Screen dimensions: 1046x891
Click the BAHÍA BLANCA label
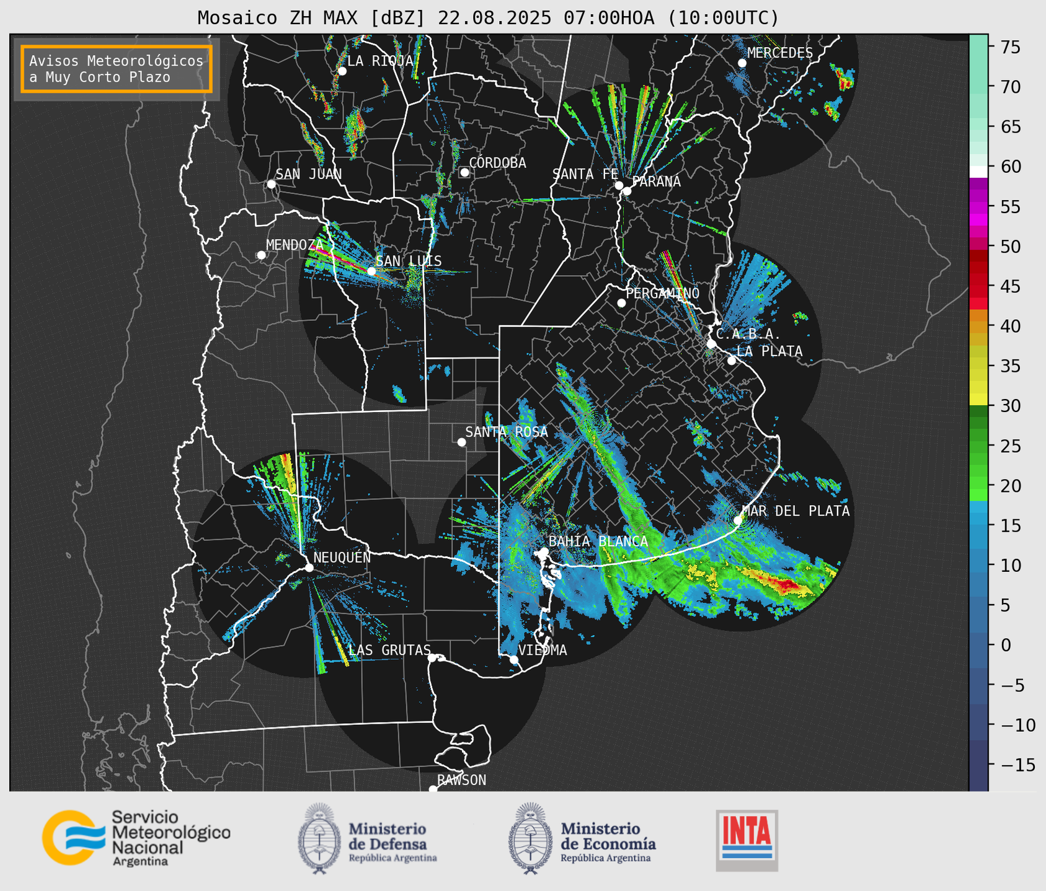pos(598,541)
